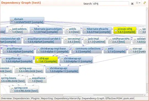Select the arquillian-api 1.0.0.Alpha4 label
Viewport: 149px width, 101px height.
click(x=19, y=60)
